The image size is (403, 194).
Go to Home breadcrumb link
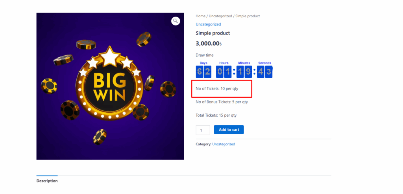click(x=200, y=16)
